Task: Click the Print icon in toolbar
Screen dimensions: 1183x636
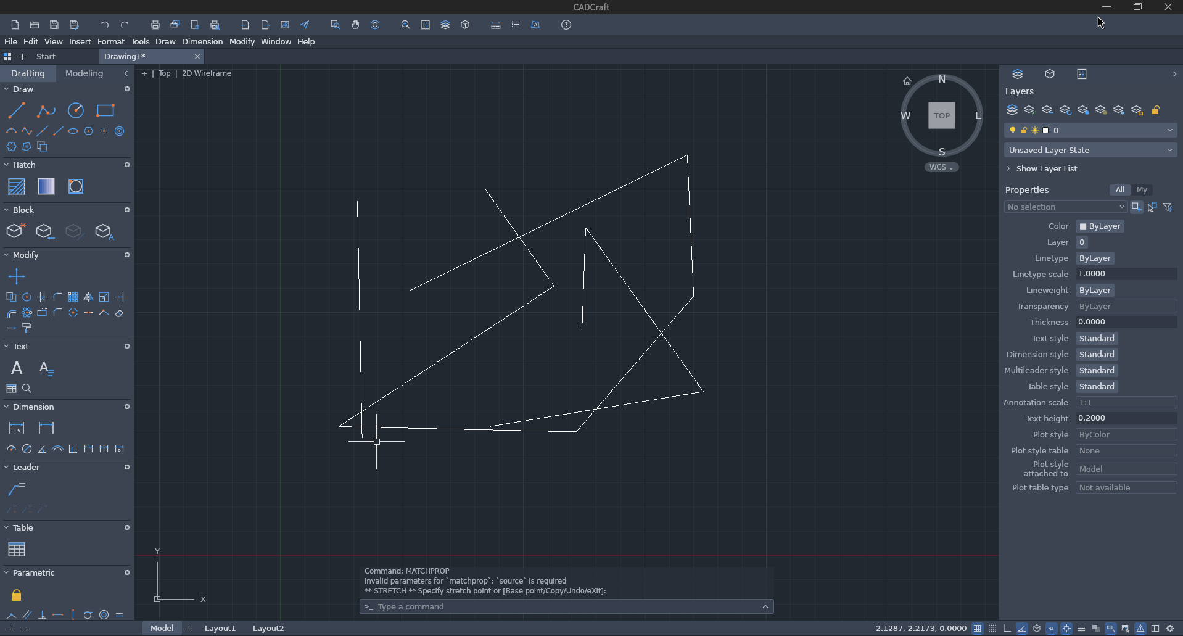Action: [155, 25]
